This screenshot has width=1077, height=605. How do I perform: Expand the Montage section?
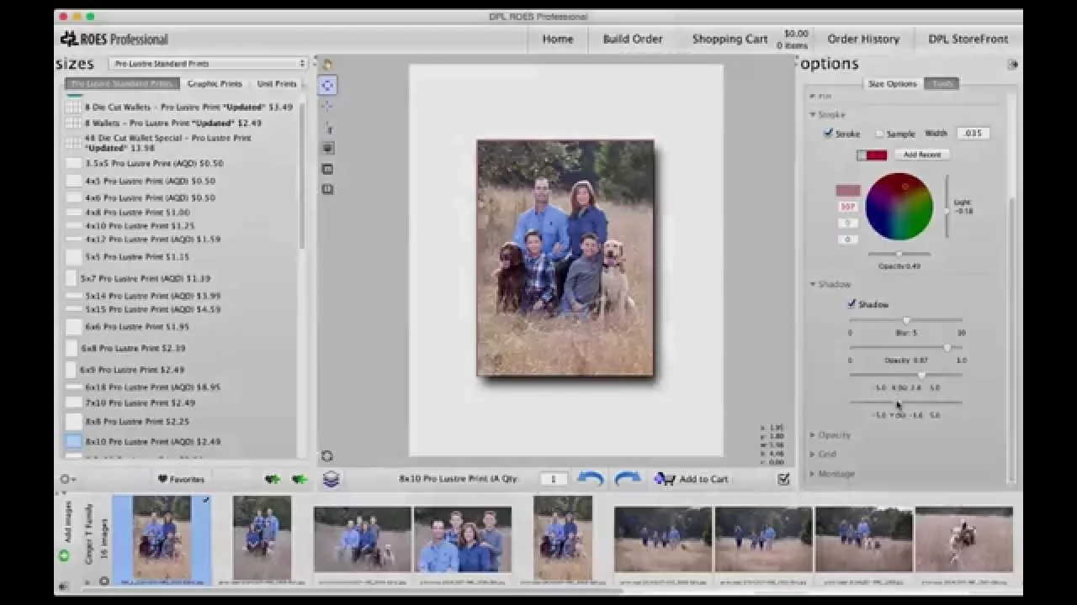(813, 474)
